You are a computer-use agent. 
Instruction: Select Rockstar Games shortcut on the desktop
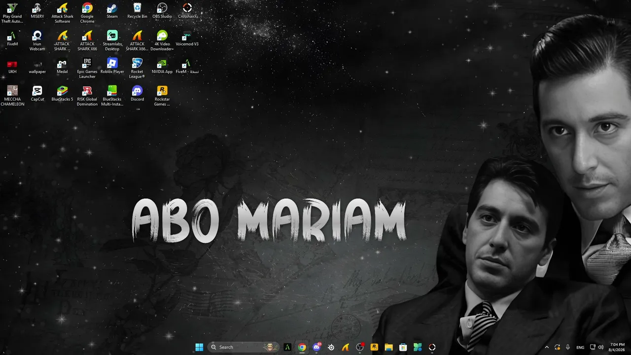pyautogui.click(x=162, y=96)
